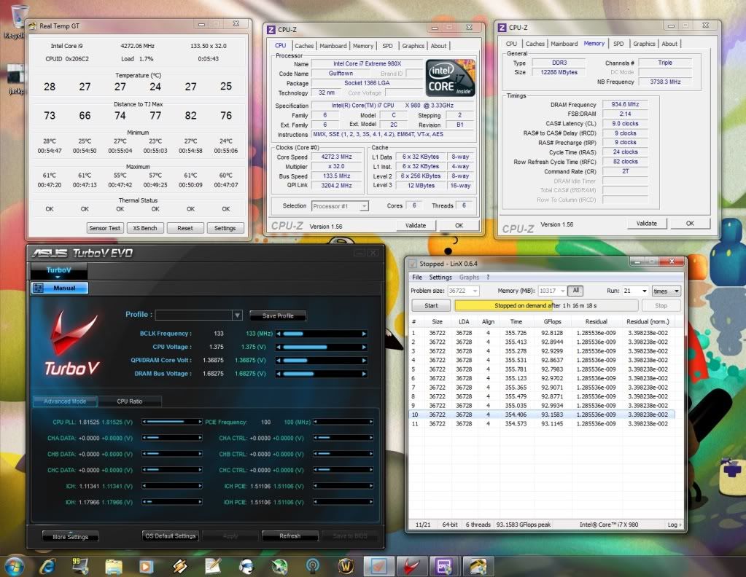Click BCLK Frequency right arrow to increase
Viewport: 746px width, 577px height.
(x=364, y=334)
